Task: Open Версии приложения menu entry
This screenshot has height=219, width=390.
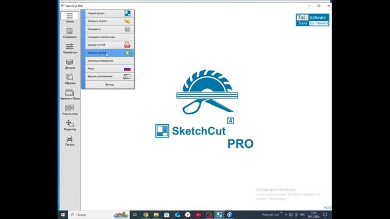Action: pyautogui.click(x=110, y=77)
